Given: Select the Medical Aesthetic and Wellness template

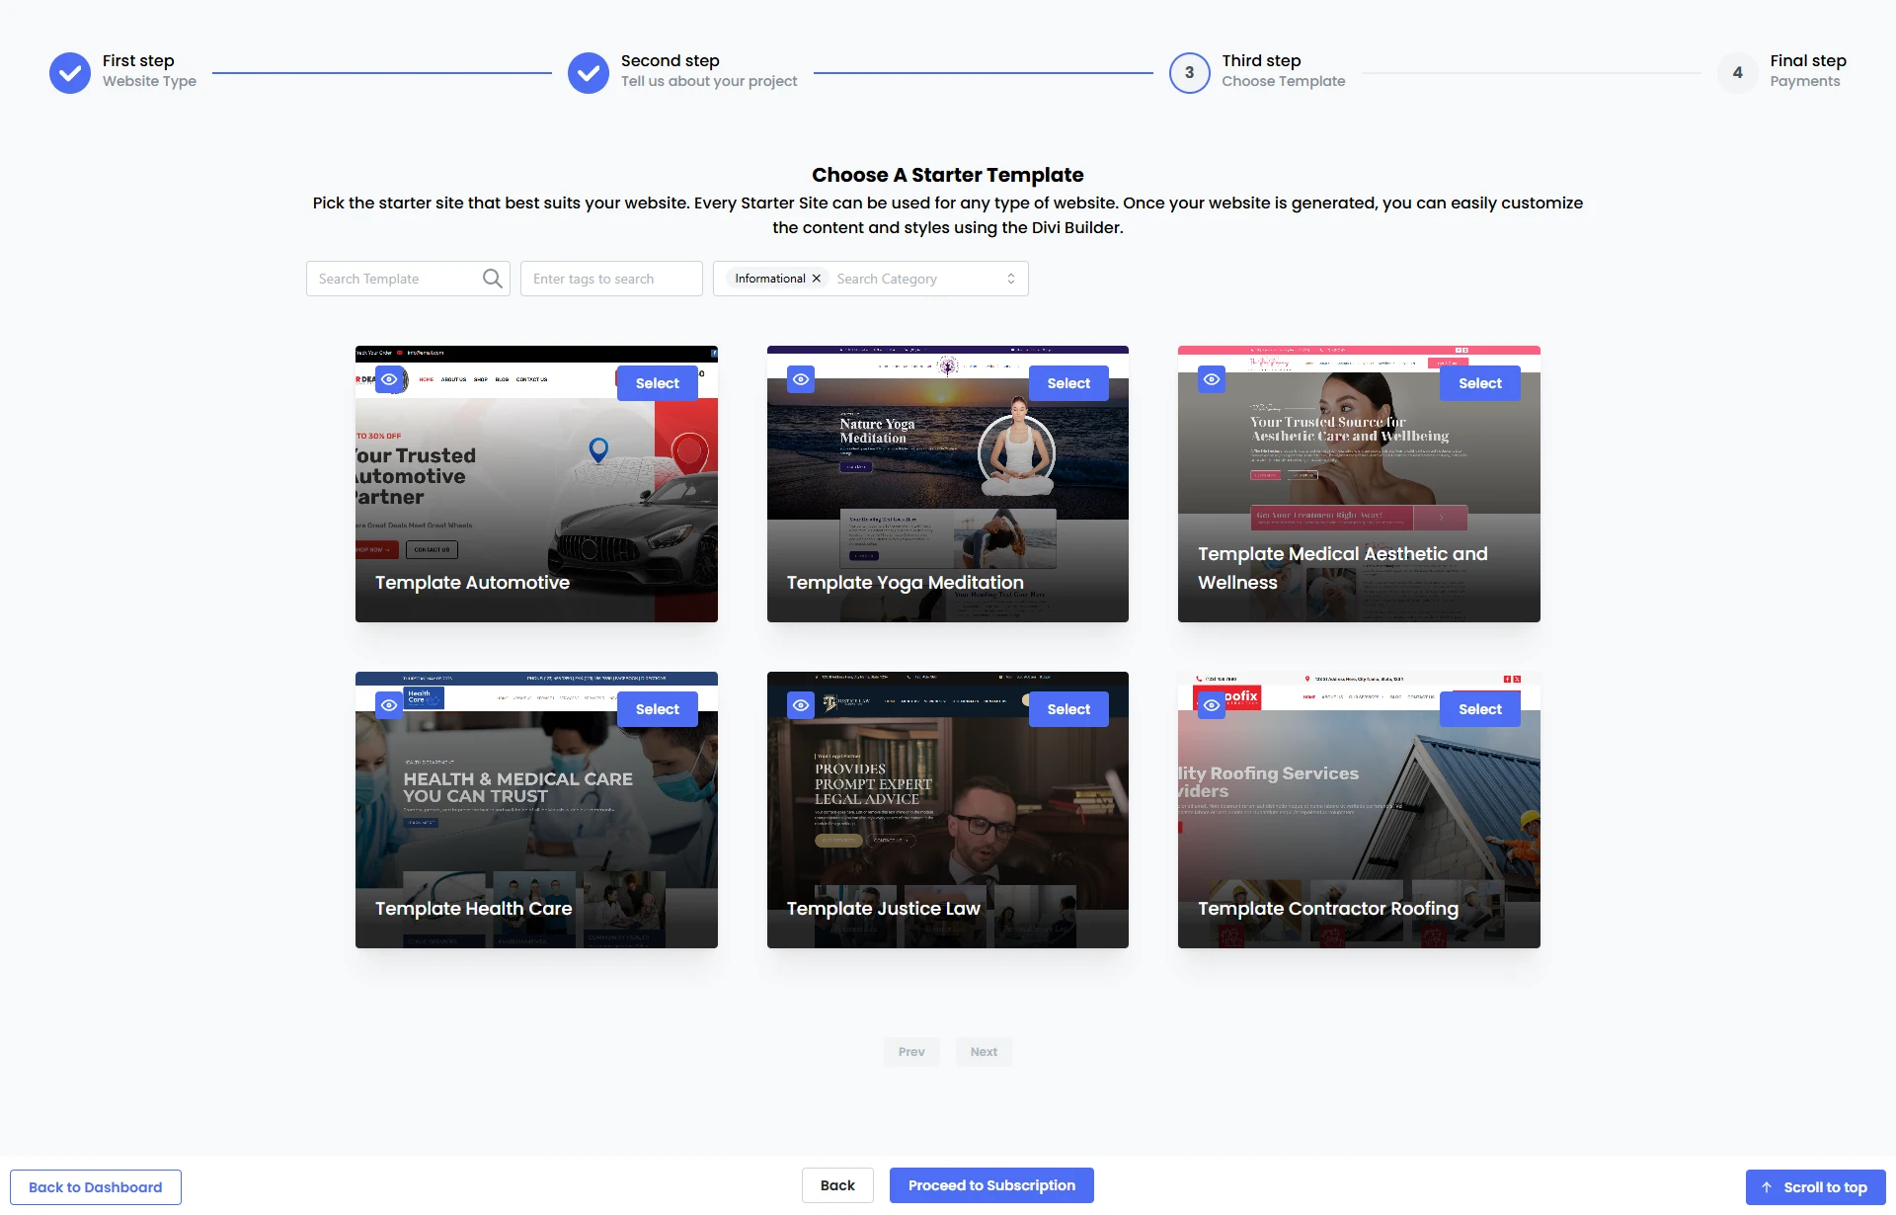Looking at the screenshot, I should point(1480,383).
